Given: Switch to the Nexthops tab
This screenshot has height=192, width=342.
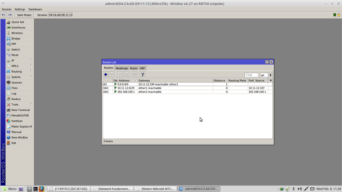Looking at the screenshot, I should pyautogui.click(x=122, y=68).
